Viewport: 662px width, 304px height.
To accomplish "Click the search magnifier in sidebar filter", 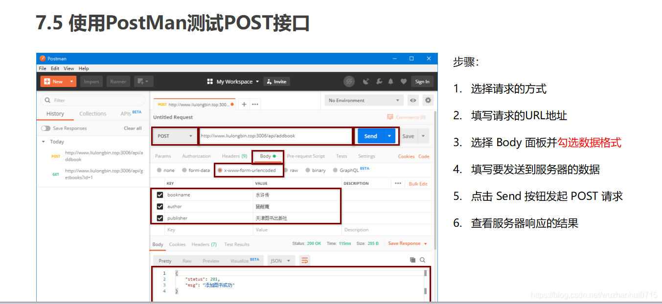I will (x=47, y=100).
